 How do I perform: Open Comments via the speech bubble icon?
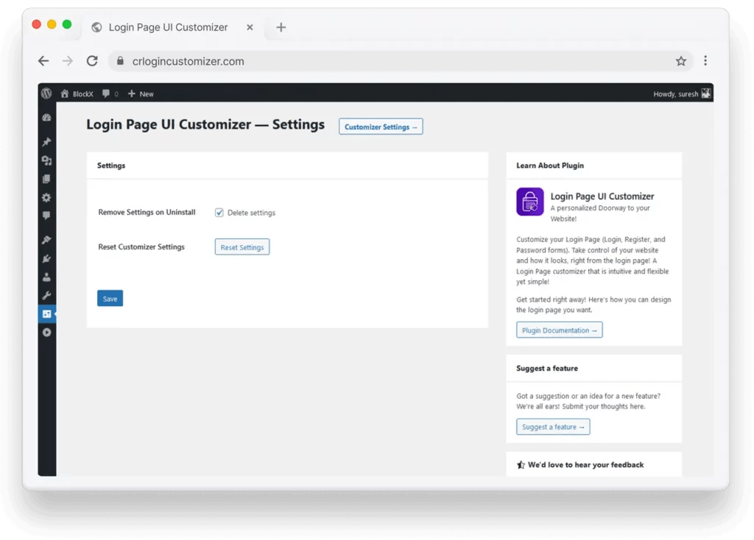coord(46,216)
